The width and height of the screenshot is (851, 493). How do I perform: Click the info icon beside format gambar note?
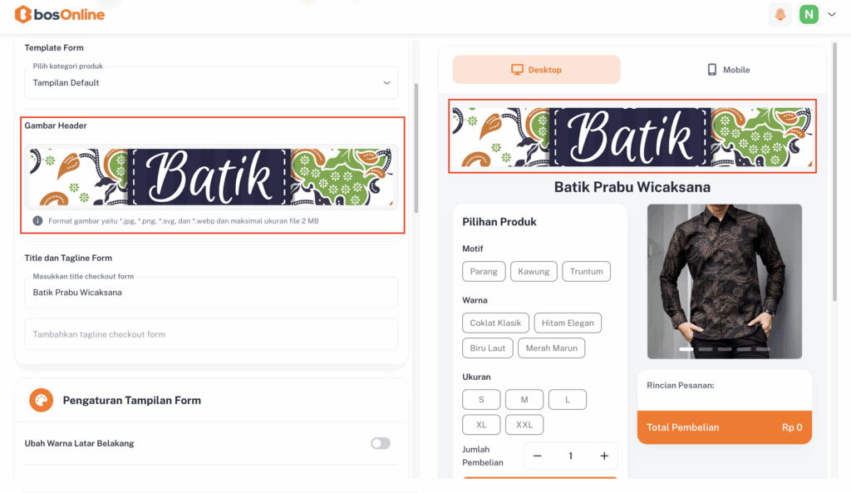point(37,221)
